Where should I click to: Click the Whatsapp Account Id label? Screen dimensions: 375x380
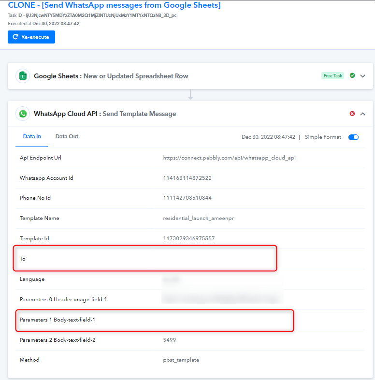tap(46, 178)
